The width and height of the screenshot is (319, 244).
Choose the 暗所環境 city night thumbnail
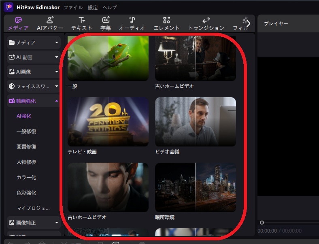pos(196,187)
